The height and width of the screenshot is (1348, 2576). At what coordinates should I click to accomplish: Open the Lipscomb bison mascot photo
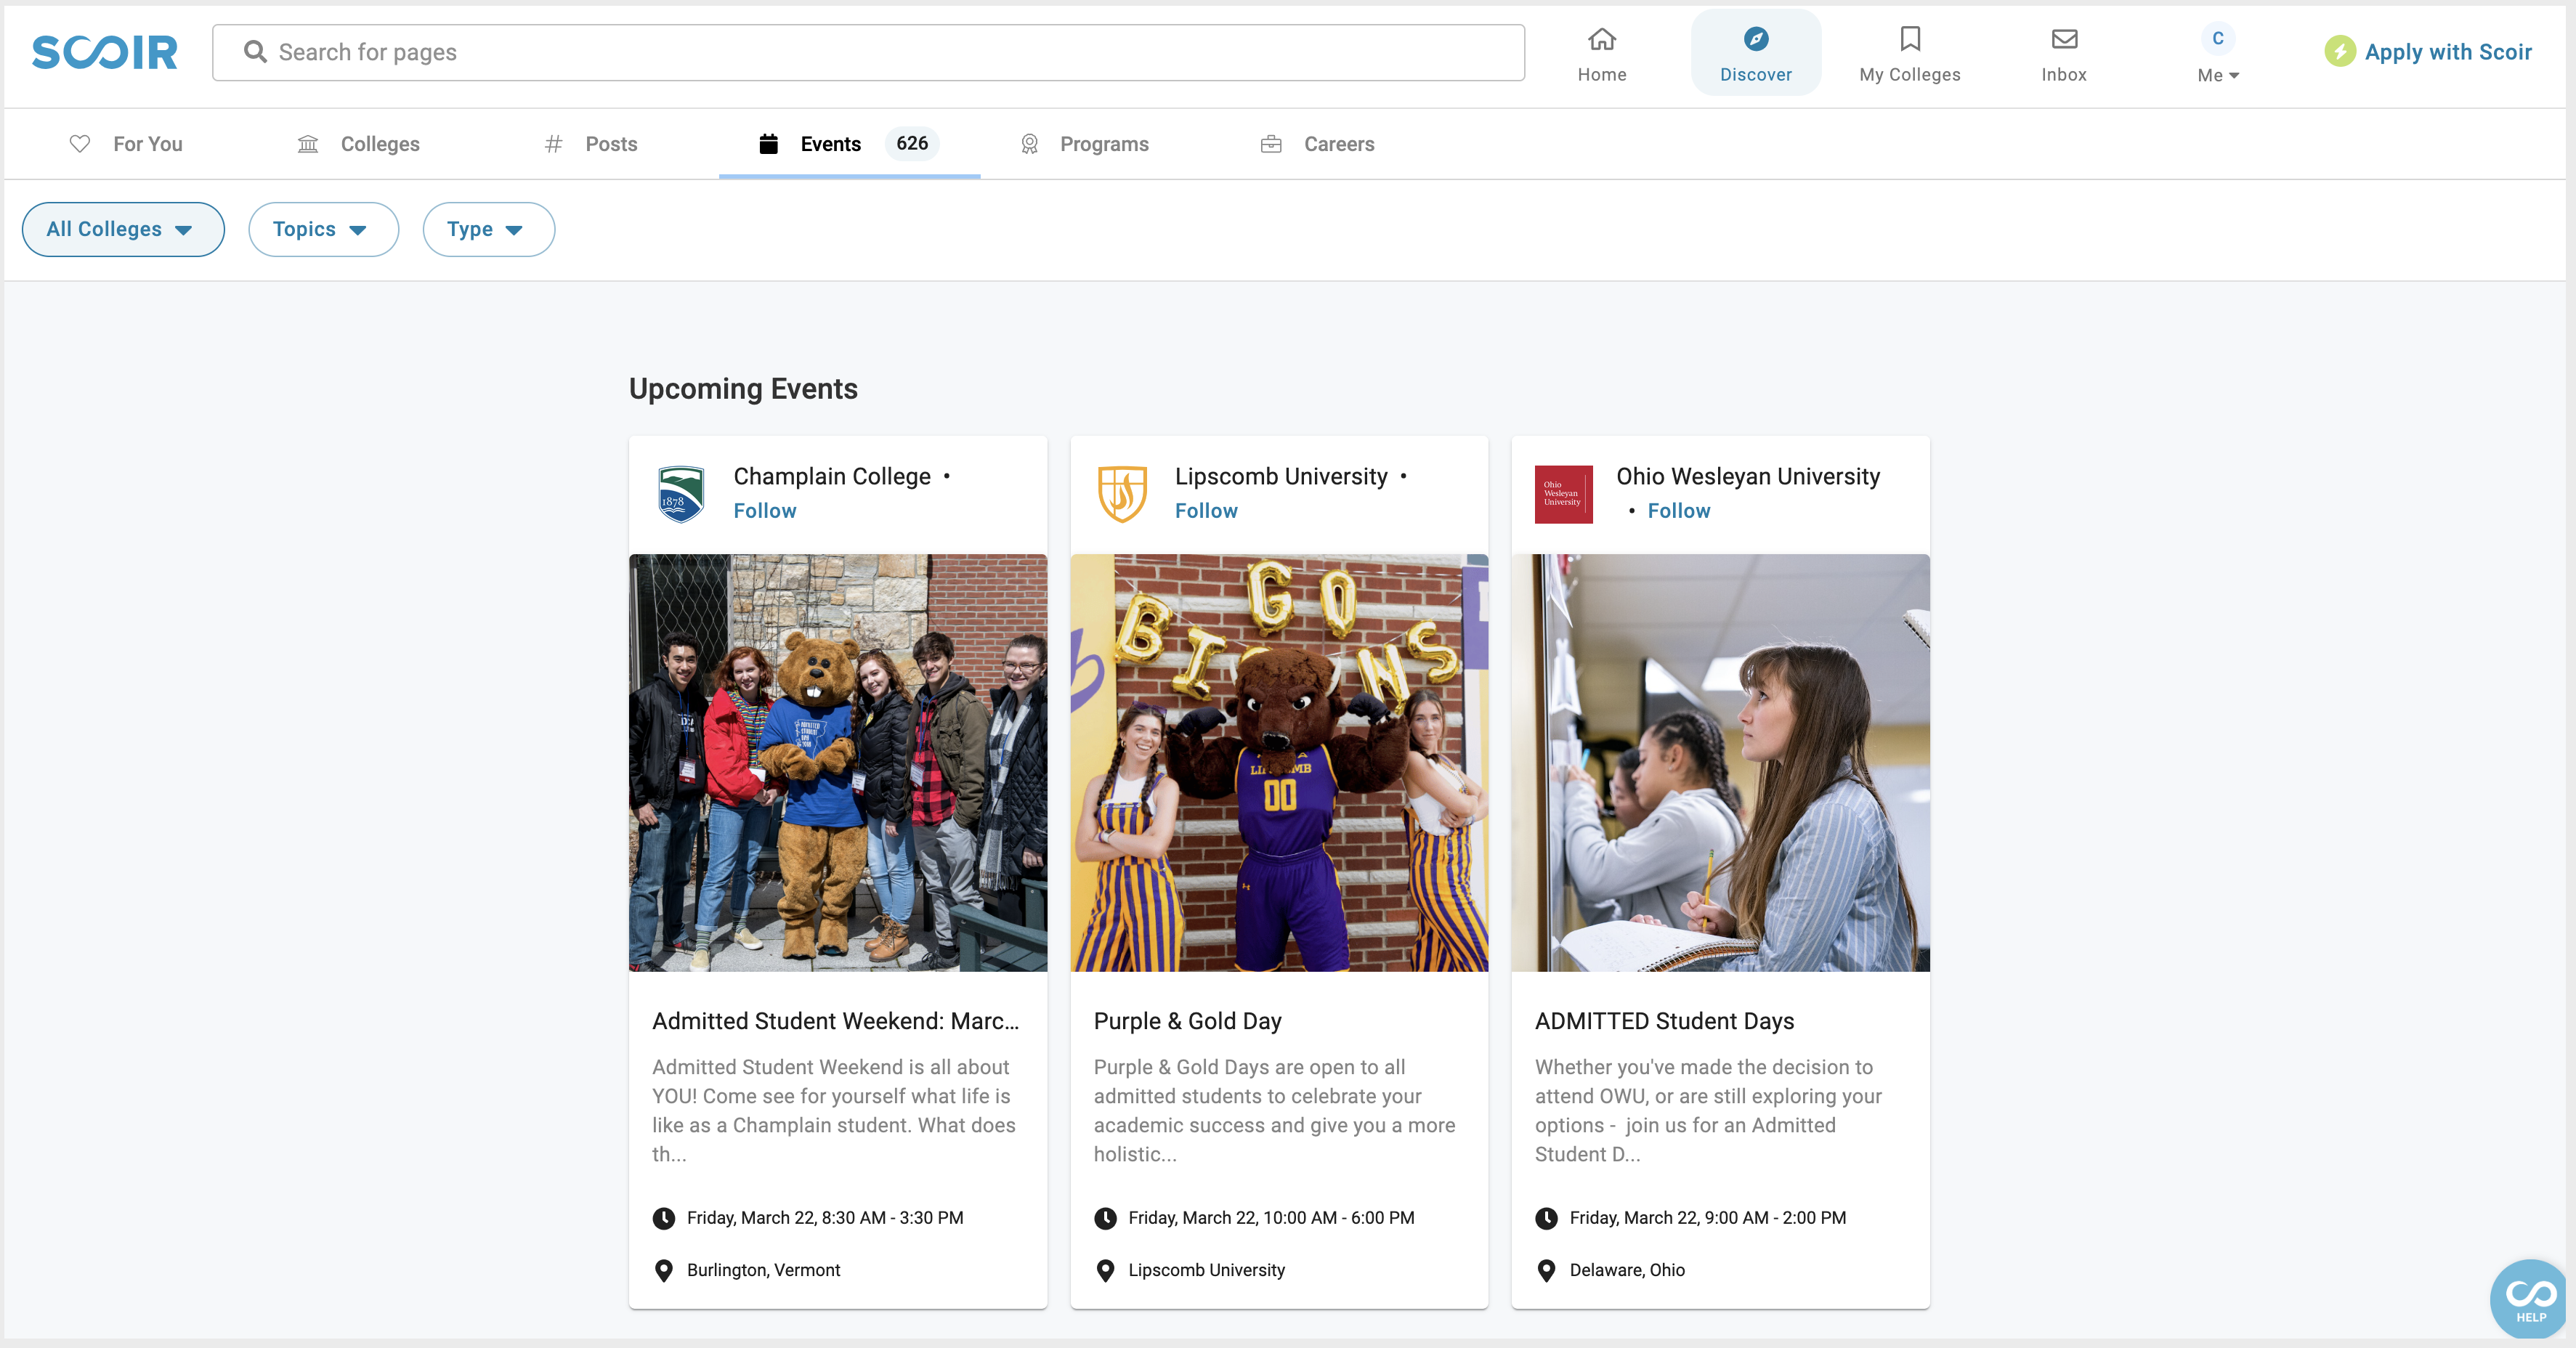tap(1279, 762)
